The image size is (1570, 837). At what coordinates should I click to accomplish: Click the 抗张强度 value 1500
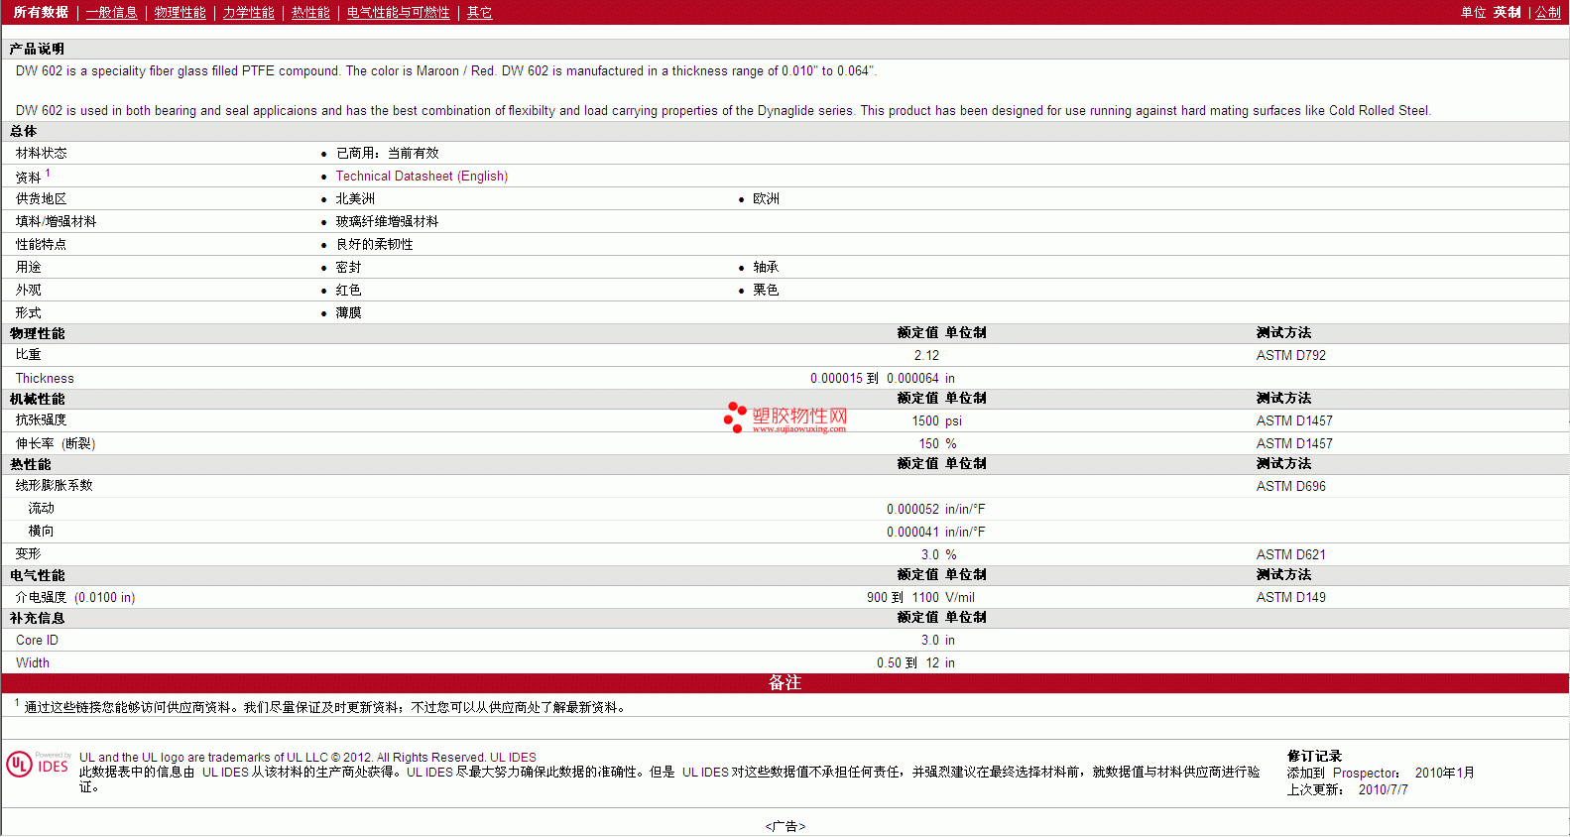(x=925, y=420)
